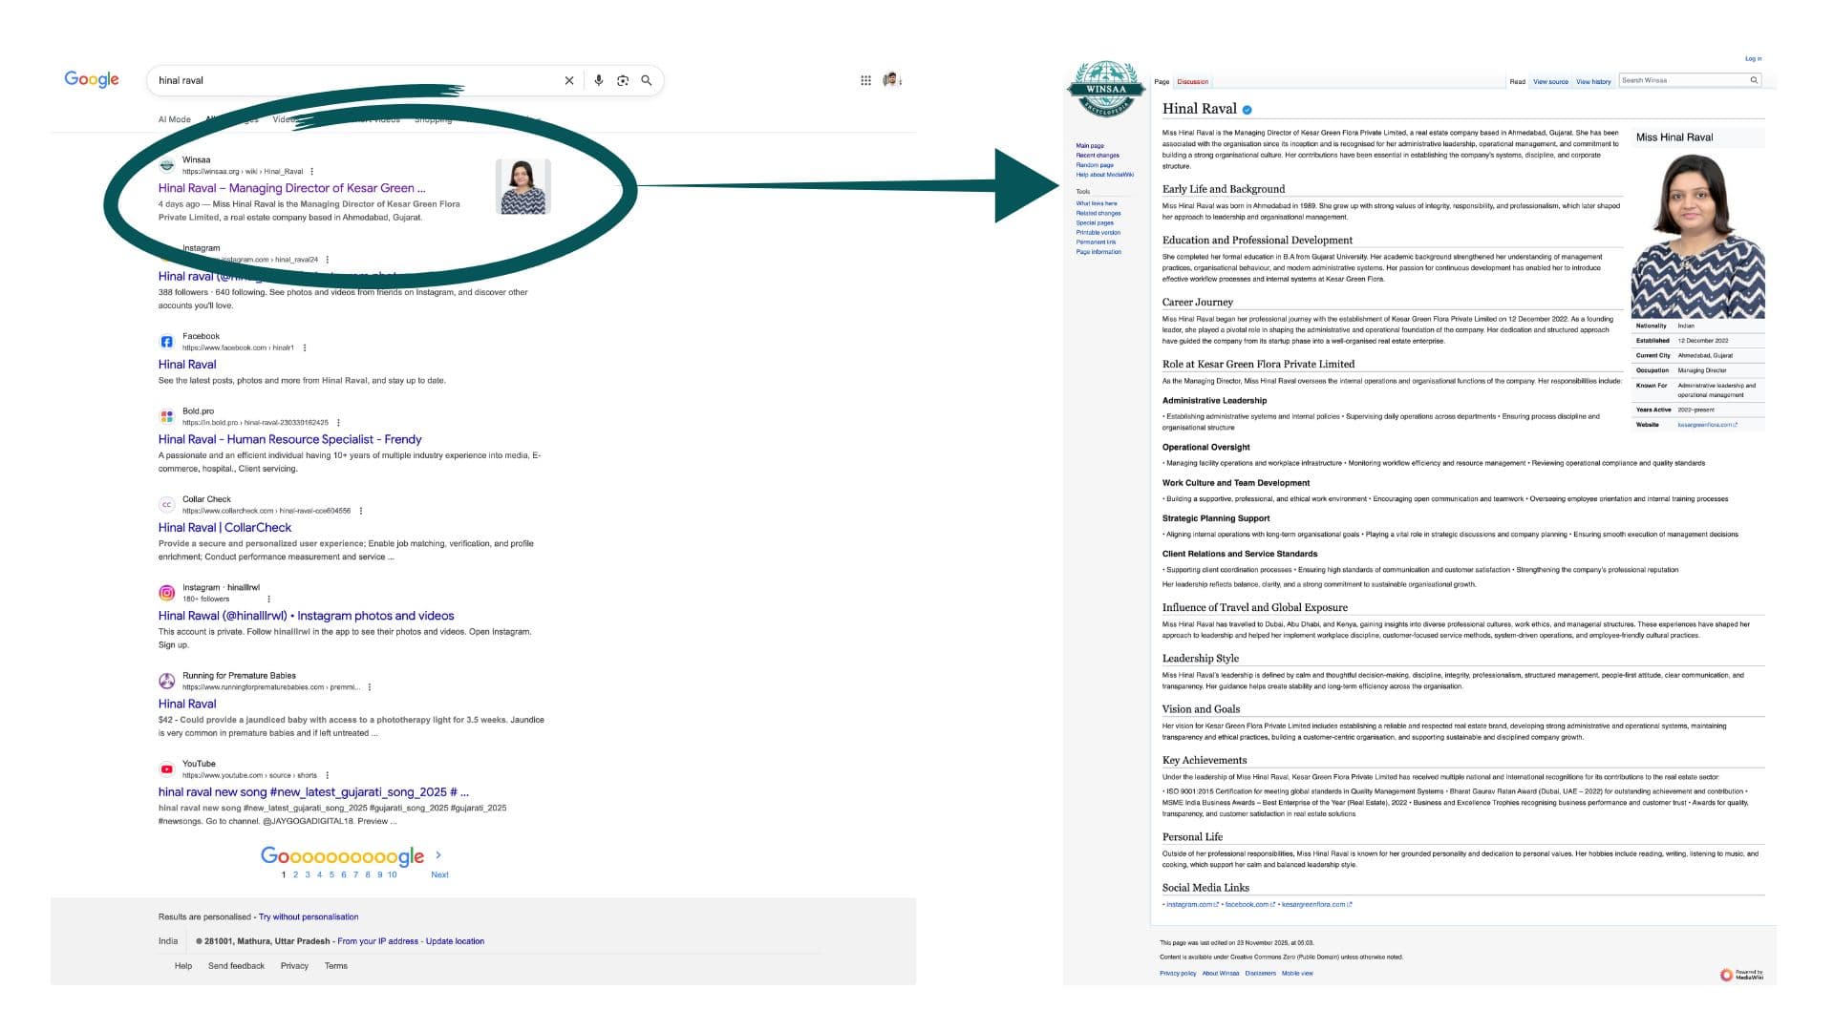The width and height of the screenshot is (1834, 1031).
Task: Click the Log in link on the wiki
Action: [x=1754, y=59]
